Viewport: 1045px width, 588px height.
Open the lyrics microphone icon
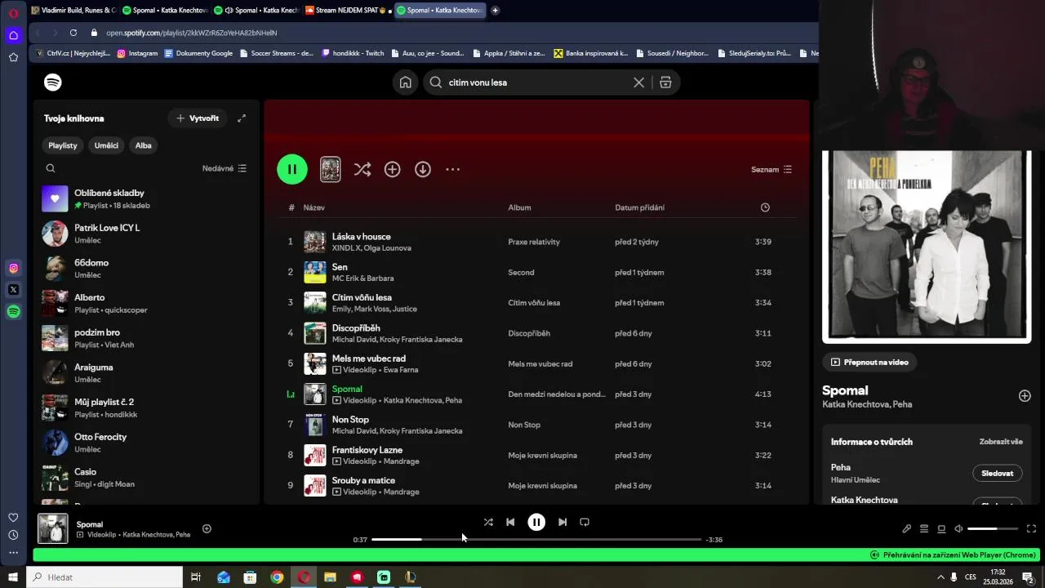click(906, 528)
